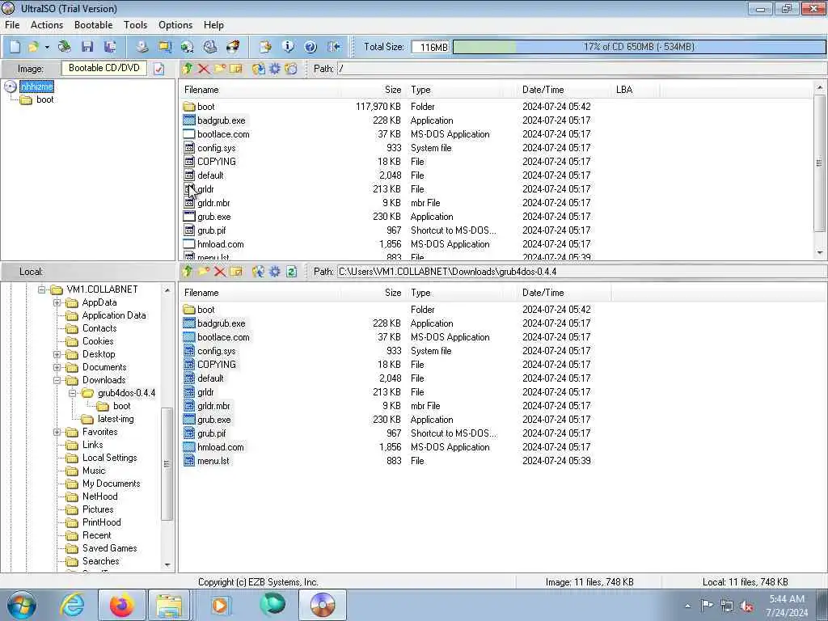Click New Folder icon in the Local toolbar

pyautogui.click(x=203, y=272)
